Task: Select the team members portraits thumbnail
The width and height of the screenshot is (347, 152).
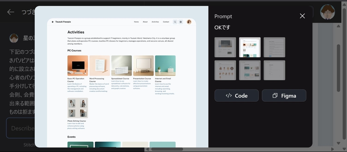Action: (x=225, y=70)
